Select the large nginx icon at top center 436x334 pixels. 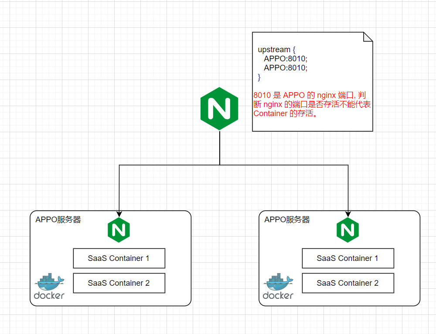[219, 108]
